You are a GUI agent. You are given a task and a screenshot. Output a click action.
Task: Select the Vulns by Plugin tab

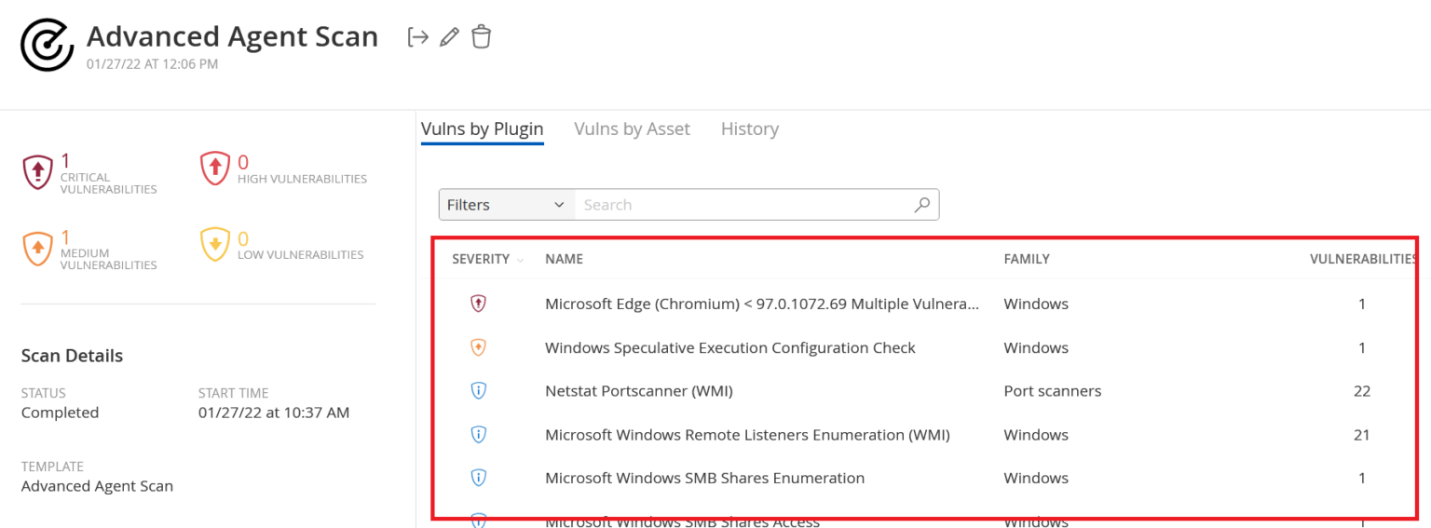[482, 129]
